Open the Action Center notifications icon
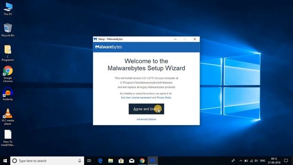The height and width of the screenshot is (165, 293). point(286,161)
